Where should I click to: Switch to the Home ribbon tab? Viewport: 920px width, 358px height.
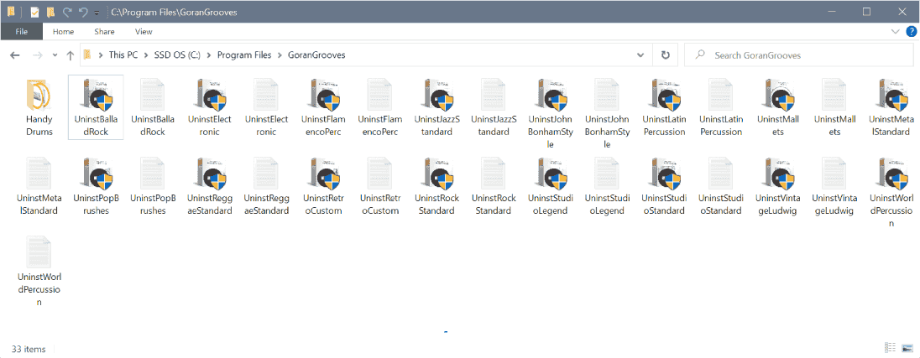(63, 32)
